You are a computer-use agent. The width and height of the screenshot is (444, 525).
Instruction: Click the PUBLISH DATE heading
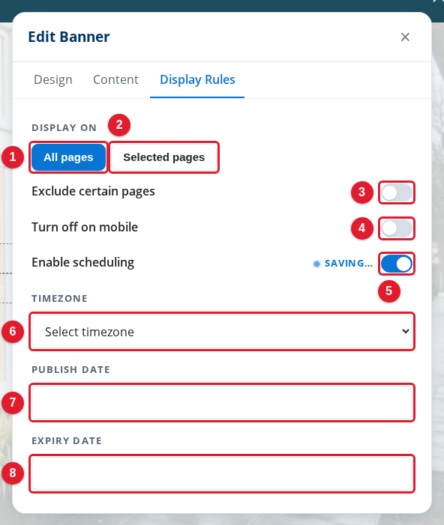coord(70,370)
